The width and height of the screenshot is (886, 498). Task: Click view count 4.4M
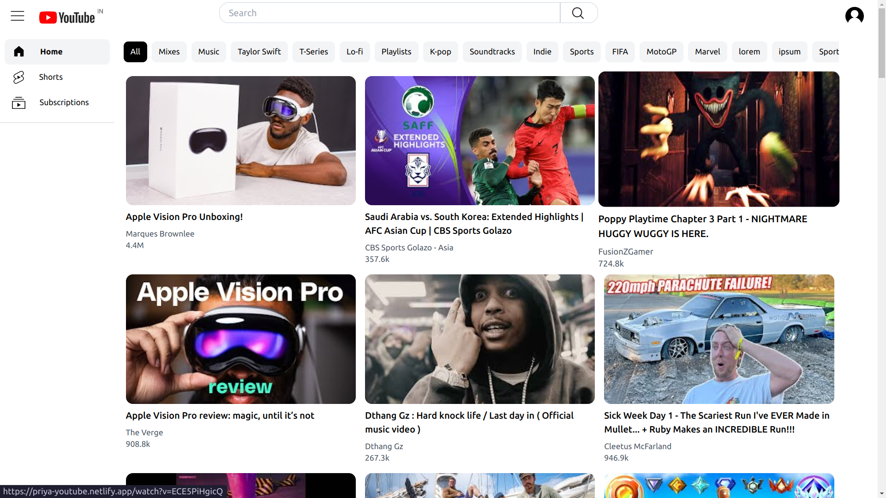(135, 245)
